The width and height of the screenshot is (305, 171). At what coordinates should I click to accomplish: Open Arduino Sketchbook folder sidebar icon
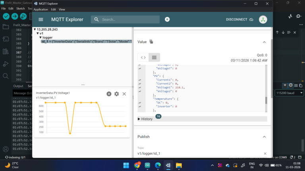(x=6, y=27)
